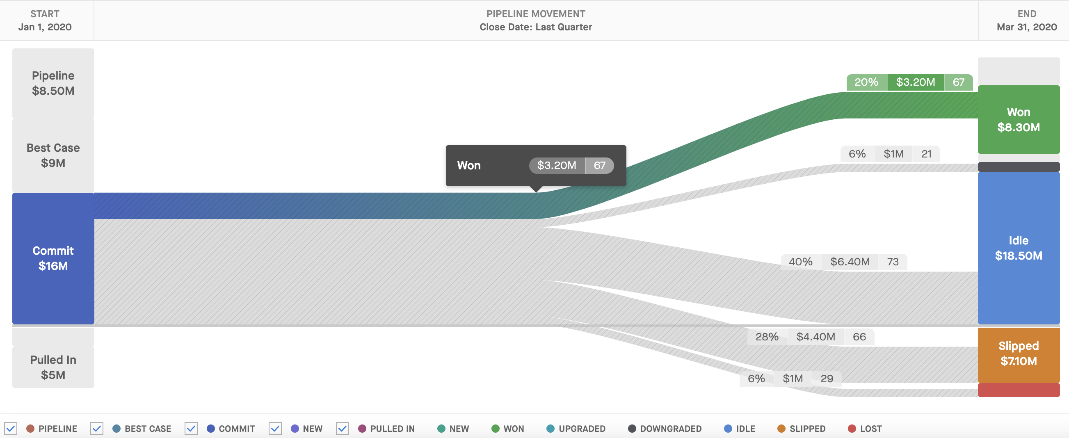The width and height of the screenshot is (1069, 438).
Task: Select the Pulled In $5M start block
Action: tap(53, 367)
